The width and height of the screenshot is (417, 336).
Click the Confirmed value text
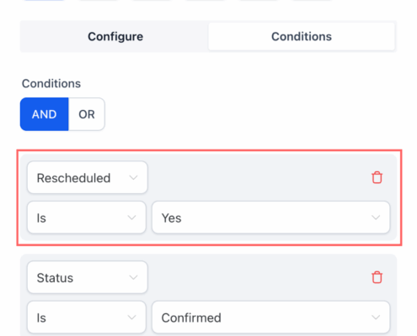[x=191, y=318]
